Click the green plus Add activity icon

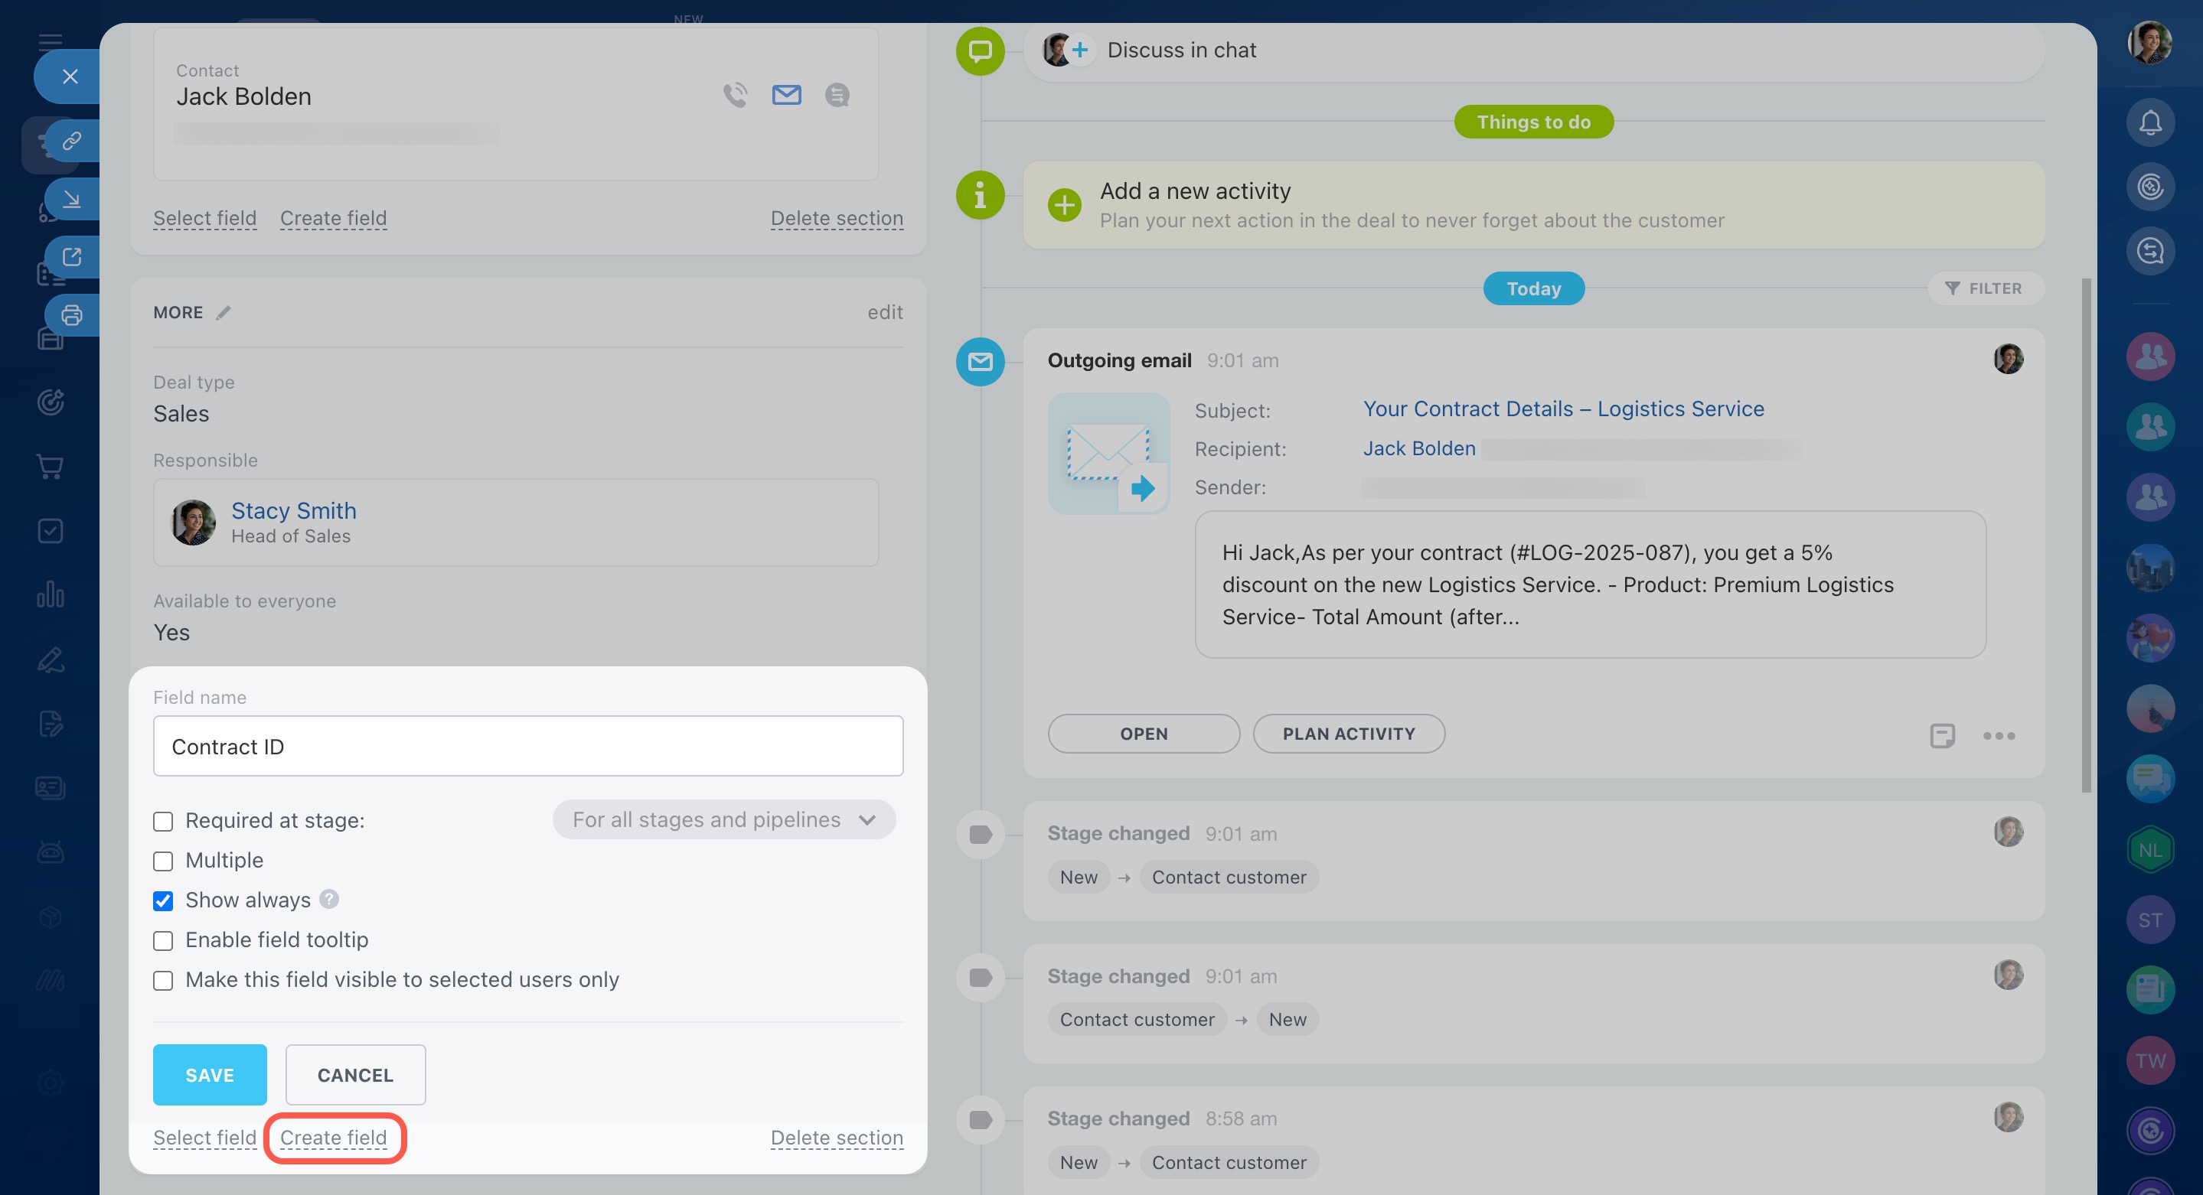[x=1064, y=205]
